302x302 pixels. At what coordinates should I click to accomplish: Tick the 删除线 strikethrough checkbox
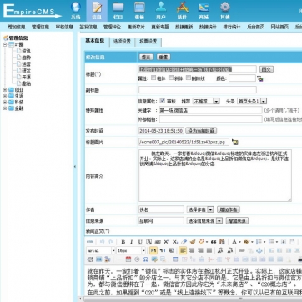pyautogui.click(x=189, y=78)
